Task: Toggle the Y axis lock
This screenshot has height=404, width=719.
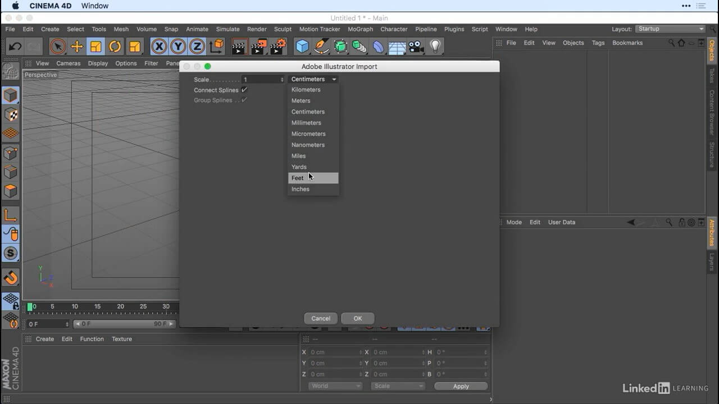Action: pos(178,47)
